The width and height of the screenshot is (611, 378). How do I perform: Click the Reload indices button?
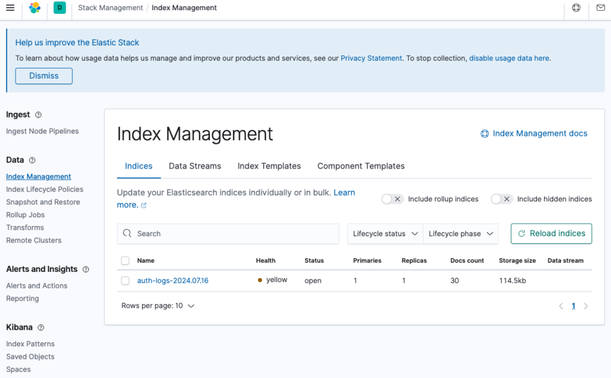[x=551, y=234]
